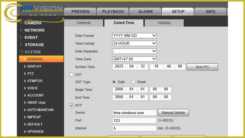
Task: Expand the Time Zone dropdown
Action: pos(134,59)
